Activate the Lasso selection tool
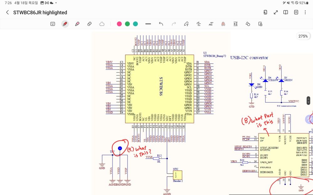 click(x=102, y=24)
